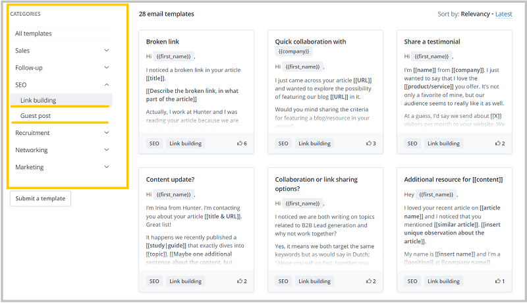Open the Share a testimonial template title

click(x=432, y=41)
